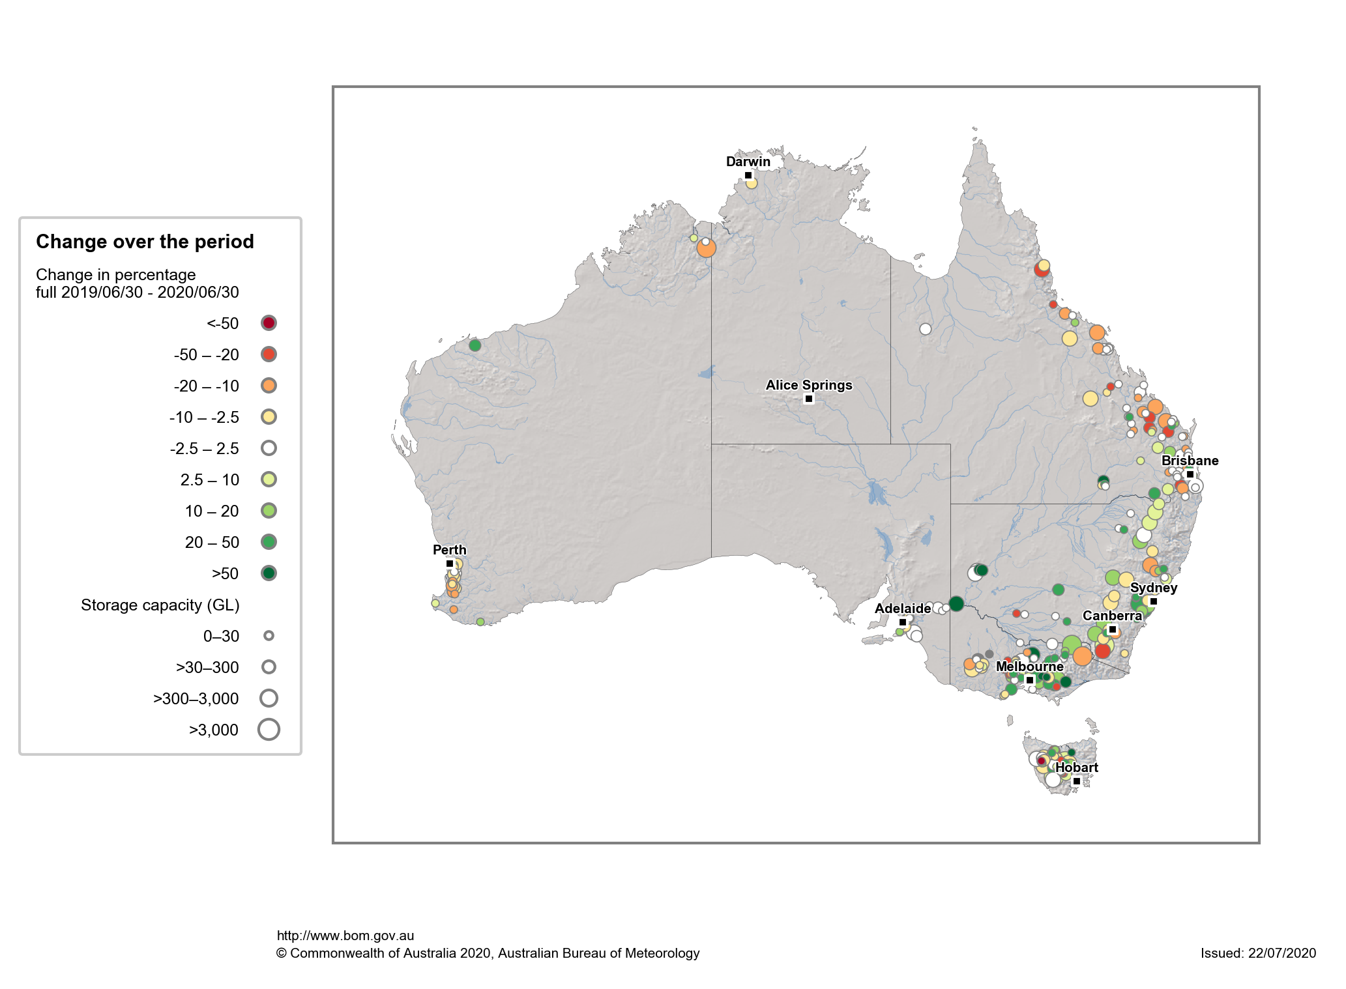Click the Perth city marker square

click(x=449, y=564)
